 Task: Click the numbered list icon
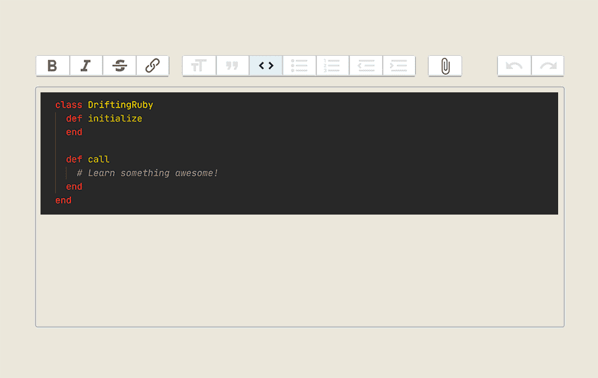point(333,66)
